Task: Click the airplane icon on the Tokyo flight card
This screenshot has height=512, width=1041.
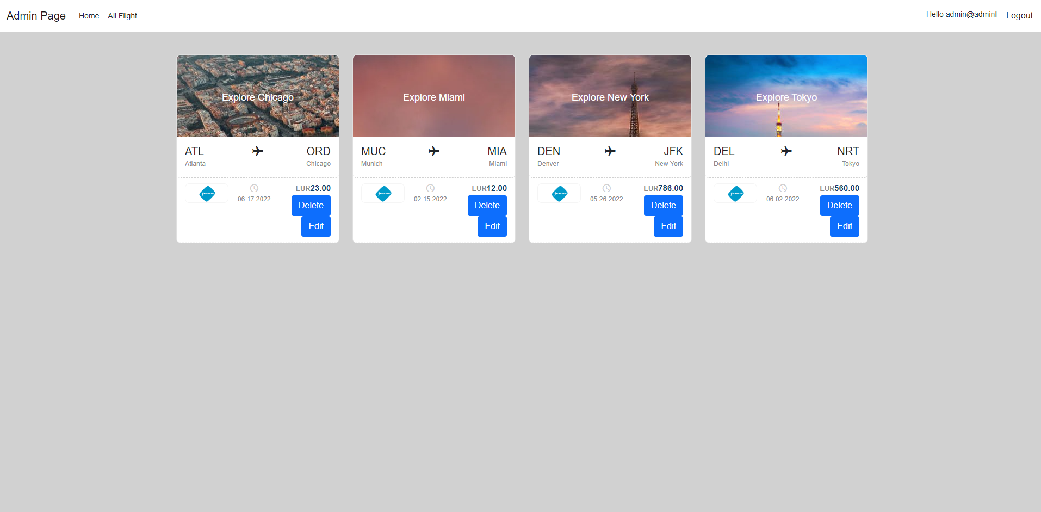Action: click(x=786, y=151)
